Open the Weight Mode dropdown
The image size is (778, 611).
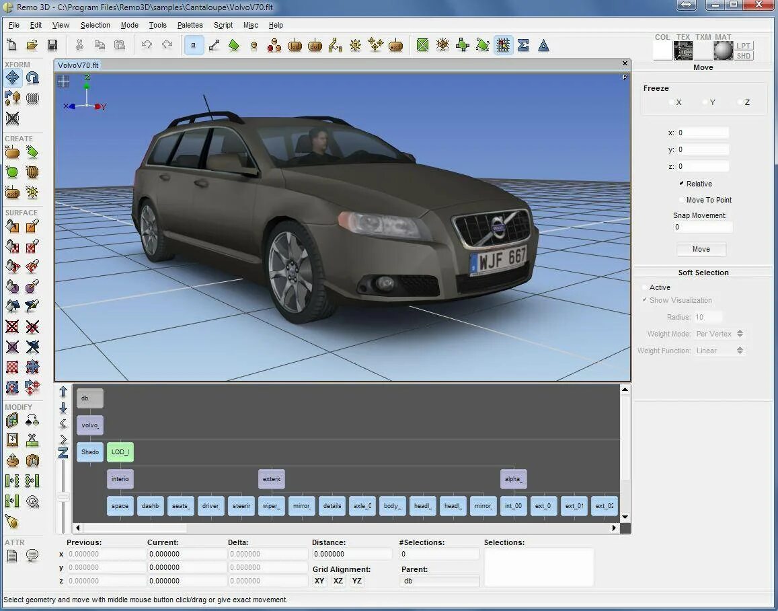click(719, 334)
